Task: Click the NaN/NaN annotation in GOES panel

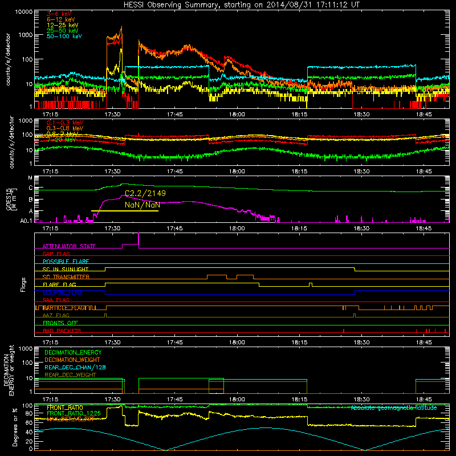Action: 142,205
